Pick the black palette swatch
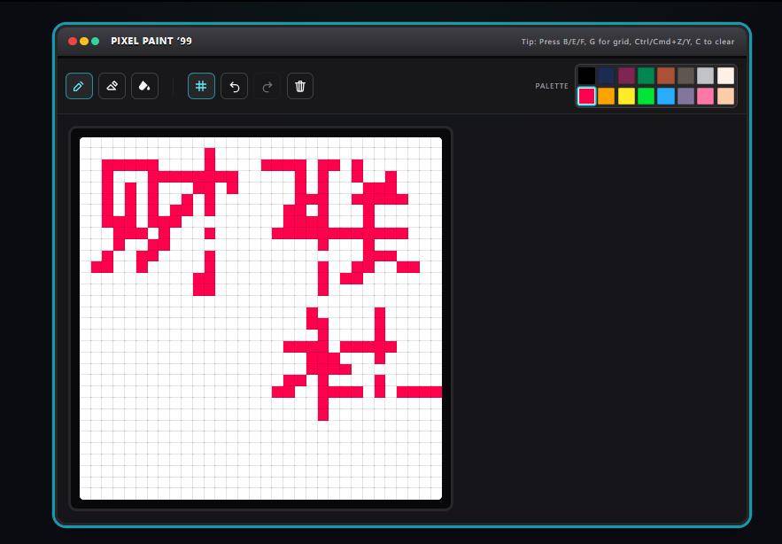This screenshot has width=782, height=544. 586,76
